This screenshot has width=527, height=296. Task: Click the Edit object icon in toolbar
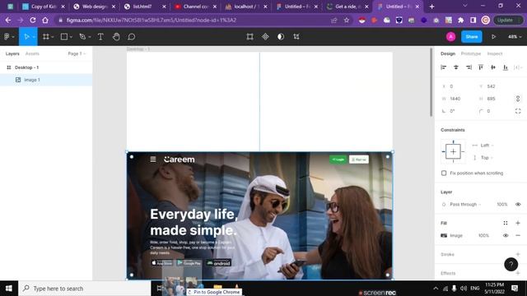[x=250, y=36]
